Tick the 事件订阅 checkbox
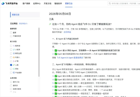 [11, 82]
